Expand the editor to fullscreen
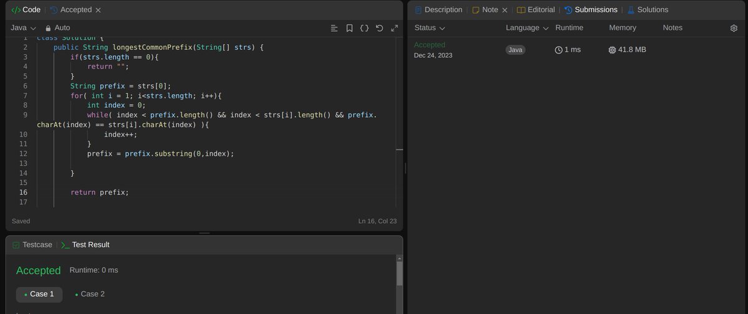This screenshot has height=314, width=748. point(394,28)
